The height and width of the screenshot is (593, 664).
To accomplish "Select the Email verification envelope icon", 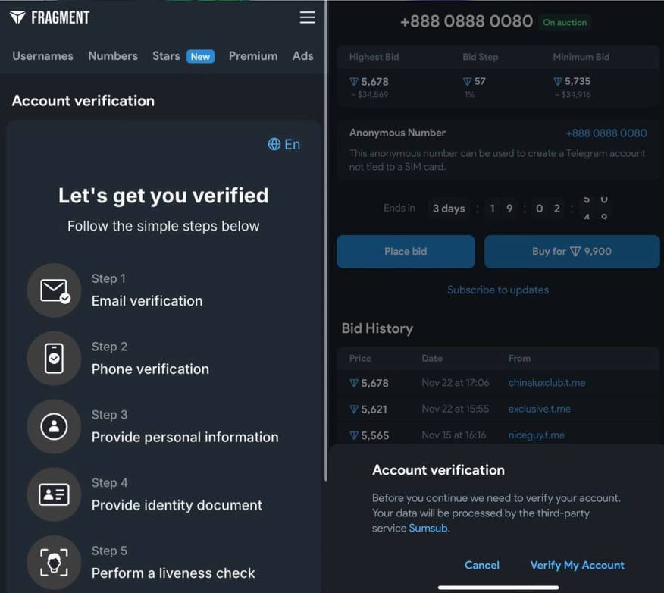I will (55, 290).
